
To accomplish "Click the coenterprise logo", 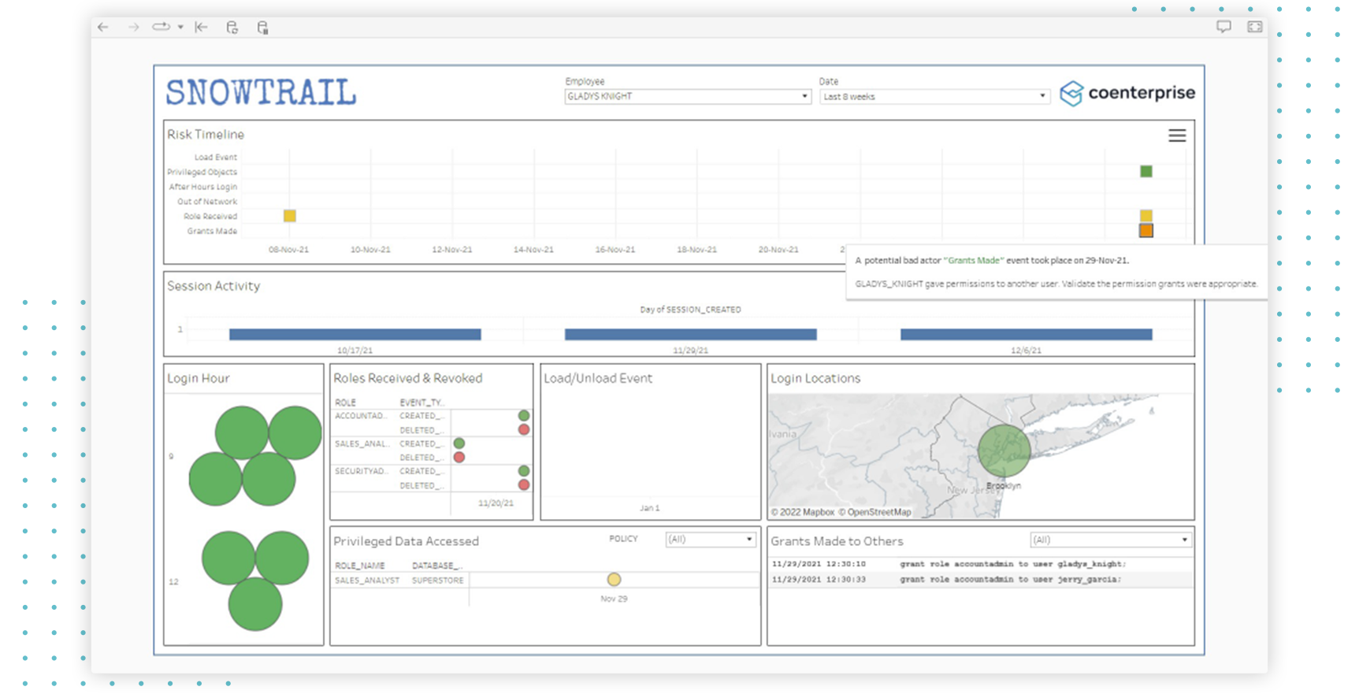I will tap(1127, 93).
